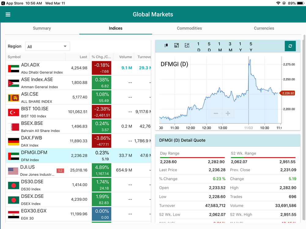306x229 pixels.
Task: Click the 52 Wk. Range indicator bar
Action: point(263,157)
